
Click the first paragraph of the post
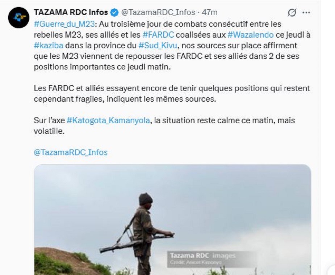pos(172,46)
